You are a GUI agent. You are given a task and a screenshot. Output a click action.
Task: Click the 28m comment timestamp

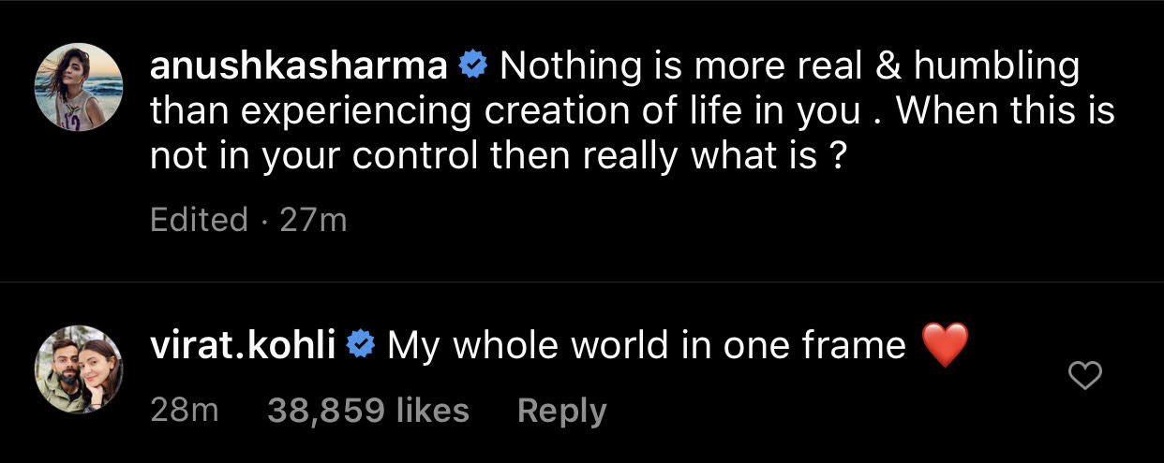184,412
